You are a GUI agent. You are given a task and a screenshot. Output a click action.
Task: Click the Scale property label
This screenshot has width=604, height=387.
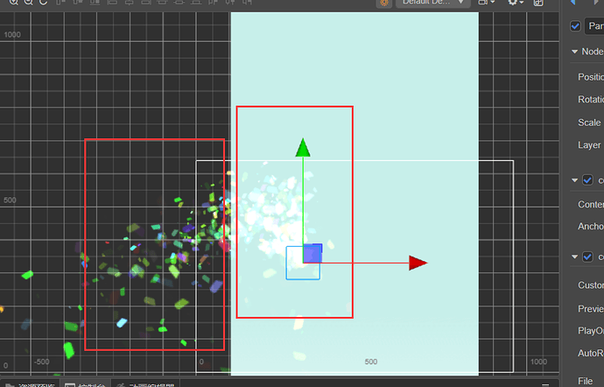[589, 123]
